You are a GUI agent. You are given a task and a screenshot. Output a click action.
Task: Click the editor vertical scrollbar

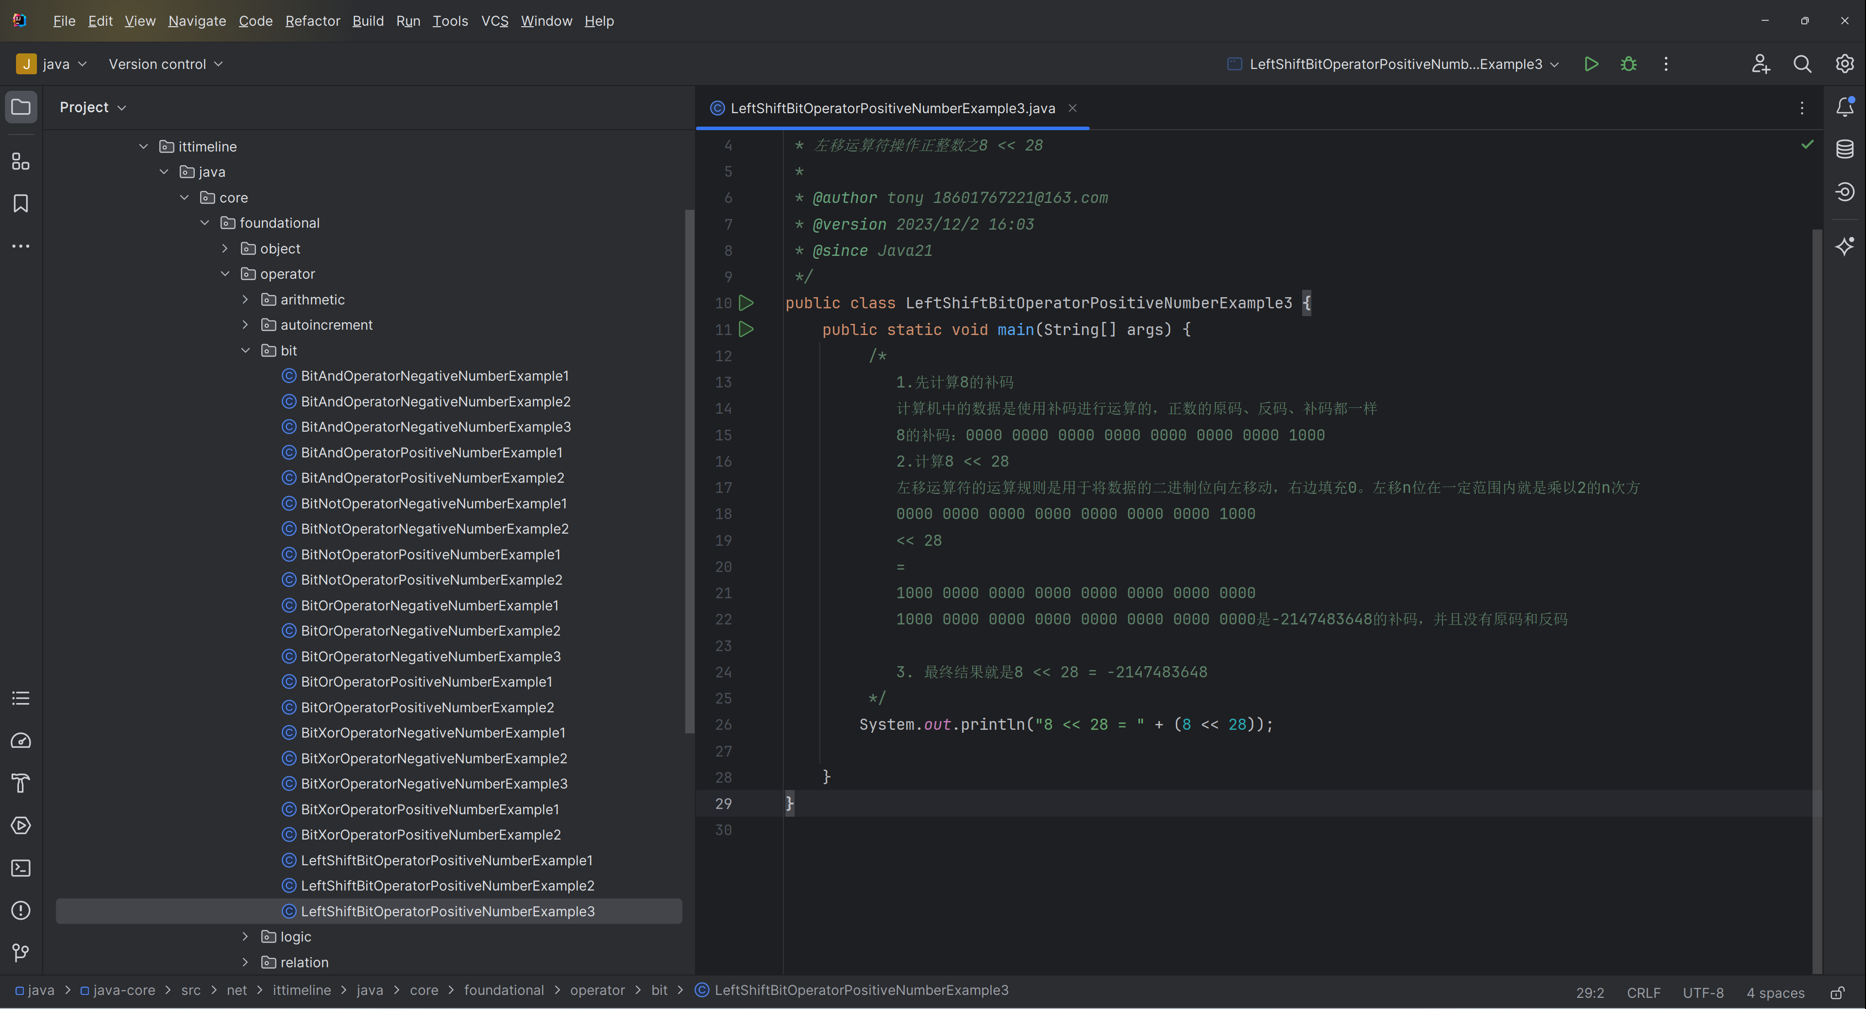(x=1817, y=601)
